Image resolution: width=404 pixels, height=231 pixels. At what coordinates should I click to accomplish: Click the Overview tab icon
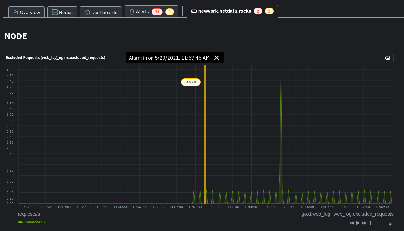point(16,13)
